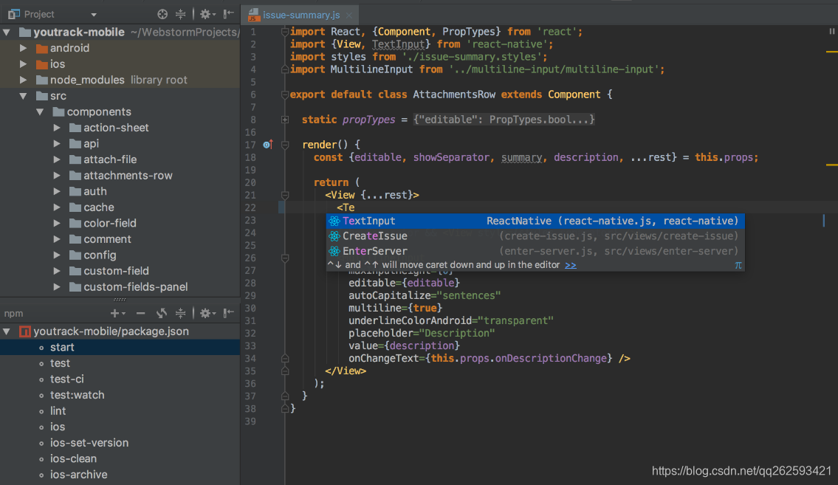Reload npm scripts with refresh icon

[162, 314]
